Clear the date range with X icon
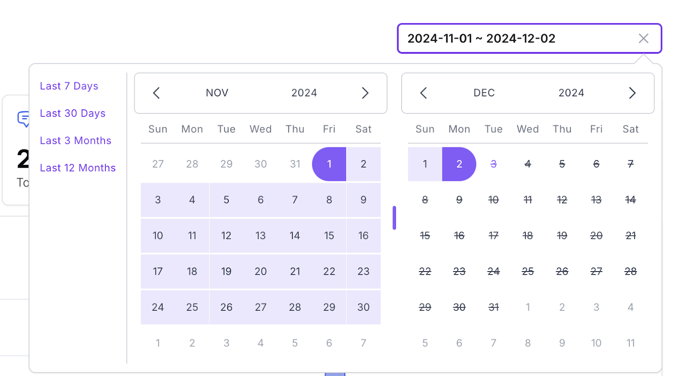Viewport: 688px width, 376px height. tap(643, 39)
